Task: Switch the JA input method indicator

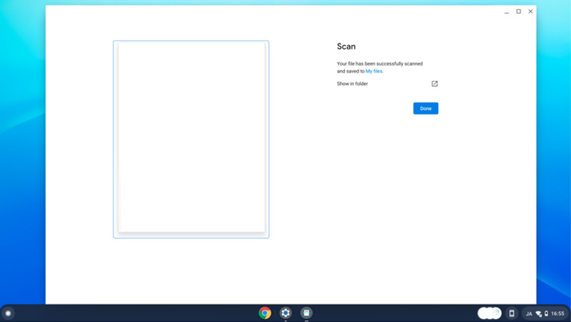Action: (x=528, y=314)
